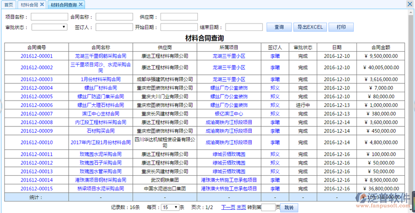The height and width of the screenshot is (213, 415).
Task: Close the 材料合同 tab
Action: pyautogui.click(x=42, y=4)
